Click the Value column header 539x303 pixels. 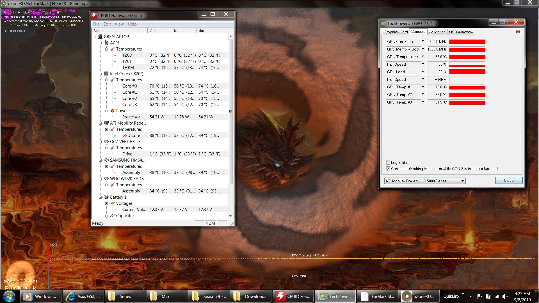[160, 31]
